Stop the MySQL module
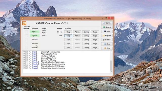 [68, 36]
